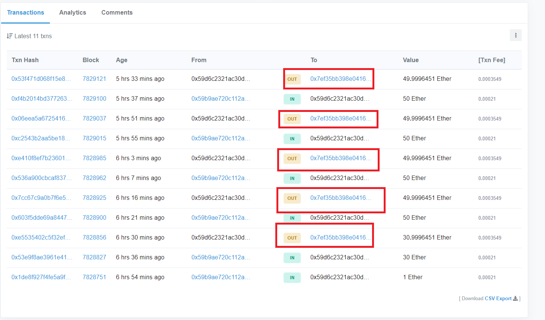545x320 pixels.
Task: Open block 7828925
Action: tap(94, 198)
